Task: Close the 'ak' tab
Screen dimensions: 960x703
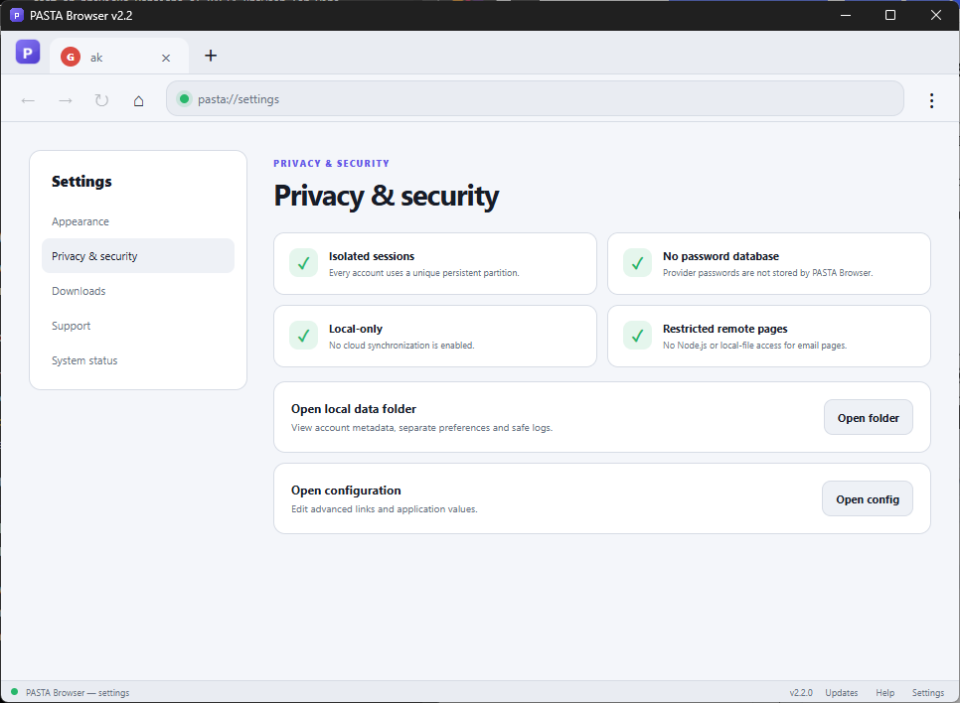Action: 166,58
